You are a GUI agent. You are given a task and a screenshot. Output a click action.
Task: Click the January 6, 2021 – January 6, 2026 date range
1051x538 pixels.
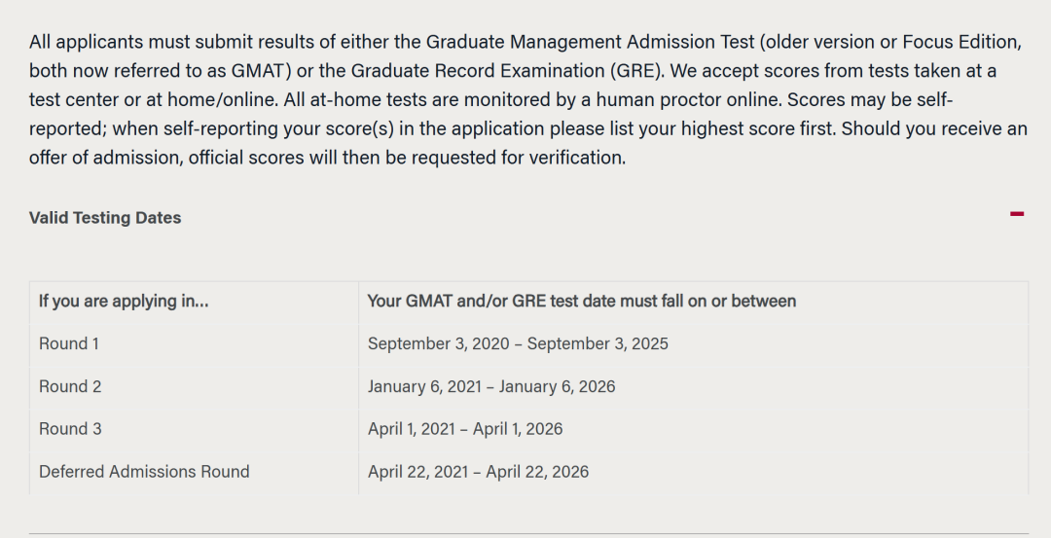[x=491, y=386]
